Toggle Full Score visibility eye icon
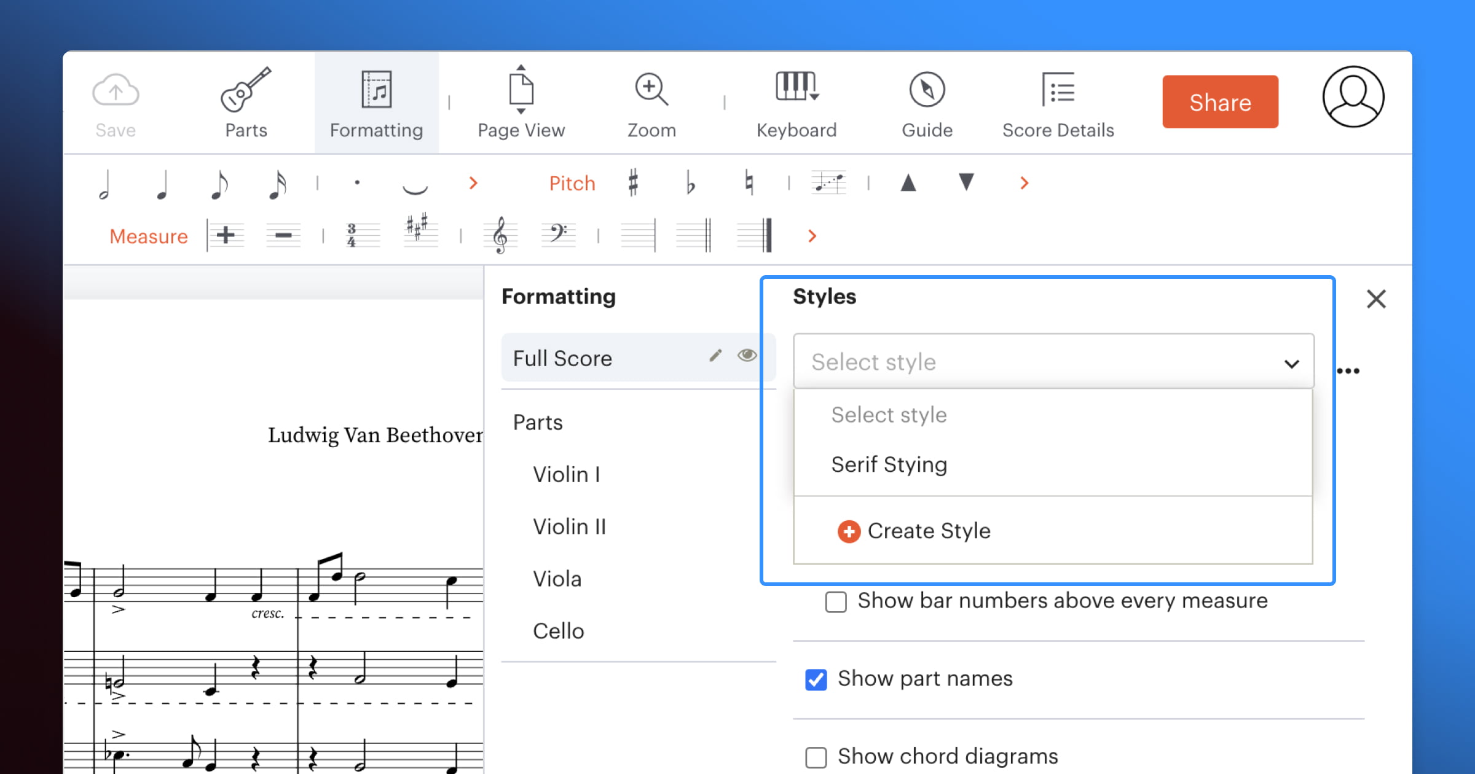The image size is (1475, 774). tap(747, 355)
